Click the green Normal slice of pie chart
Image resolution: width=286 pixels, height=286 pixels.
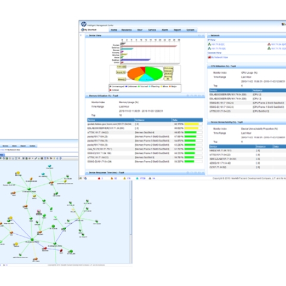155,73
